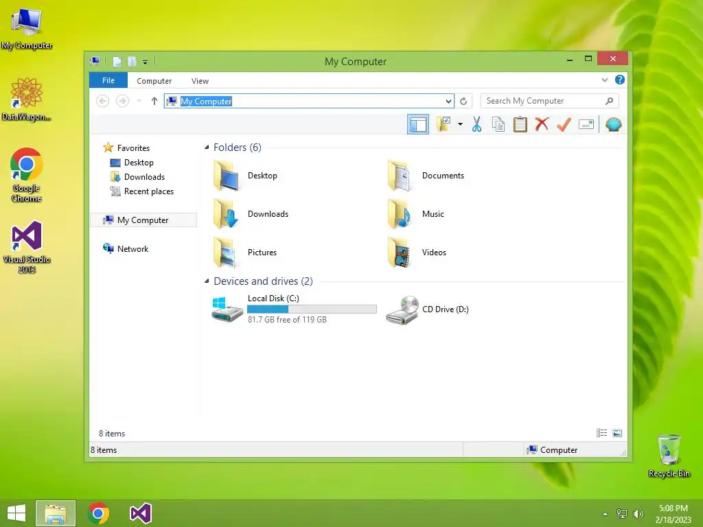Select Local Disk (C:) drive

(294, 309)
